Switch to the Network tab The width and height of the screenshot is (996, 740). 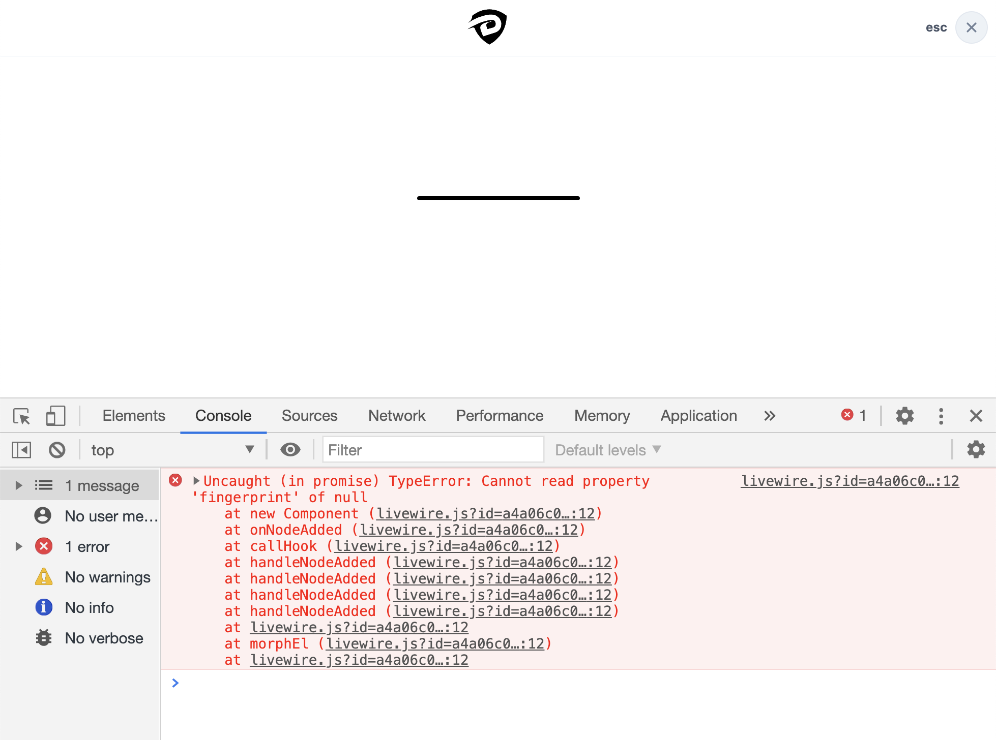click(x=396, y=416)
